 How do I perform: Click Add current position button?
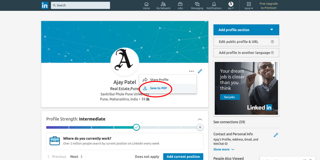[x=183, y=157]
